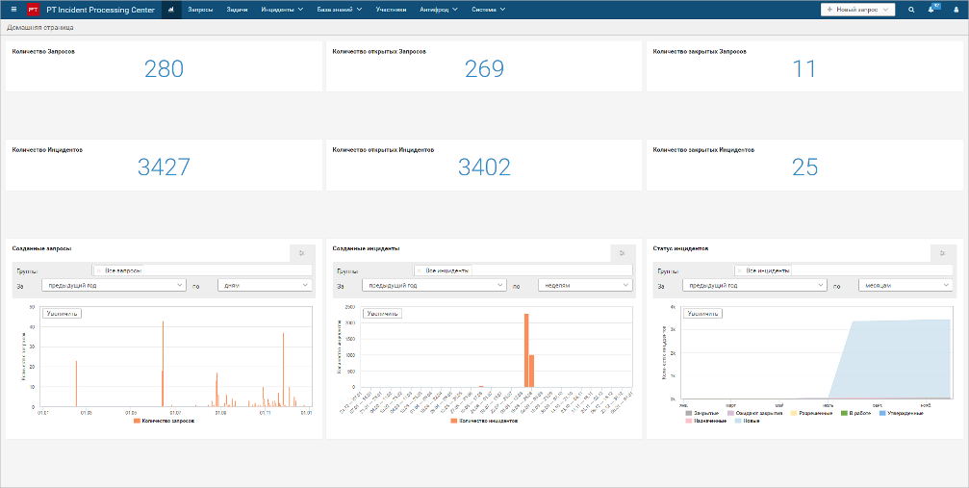This screenshot has width=969, height=488.
Task: Click the Созданные запросы widget title
Action: [x=41, y=248]
